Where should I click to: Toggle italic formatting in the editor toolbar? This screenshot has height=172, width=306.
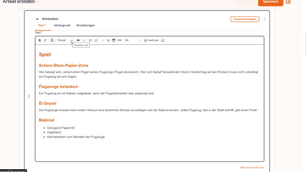pyautogui.click(x=45, y=40)
